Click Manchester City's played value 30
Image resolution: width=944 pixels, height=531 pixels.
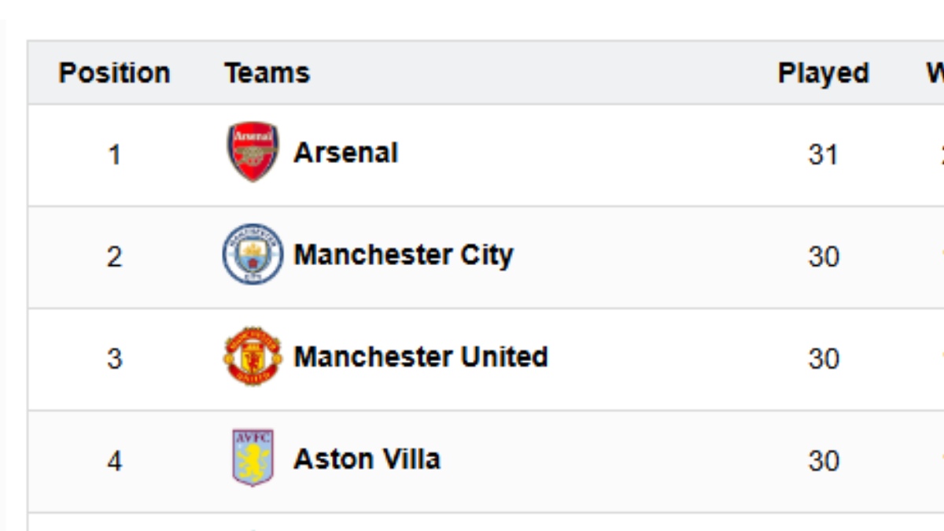coord(823,257)
